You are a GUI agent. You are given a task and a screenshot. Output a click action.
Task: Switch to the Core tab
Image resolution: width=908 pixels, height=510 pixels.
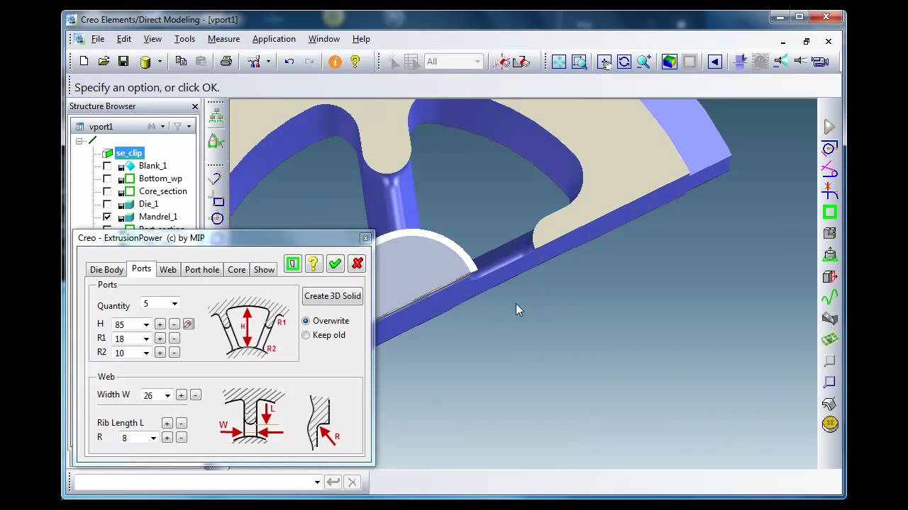pos(237,269)
